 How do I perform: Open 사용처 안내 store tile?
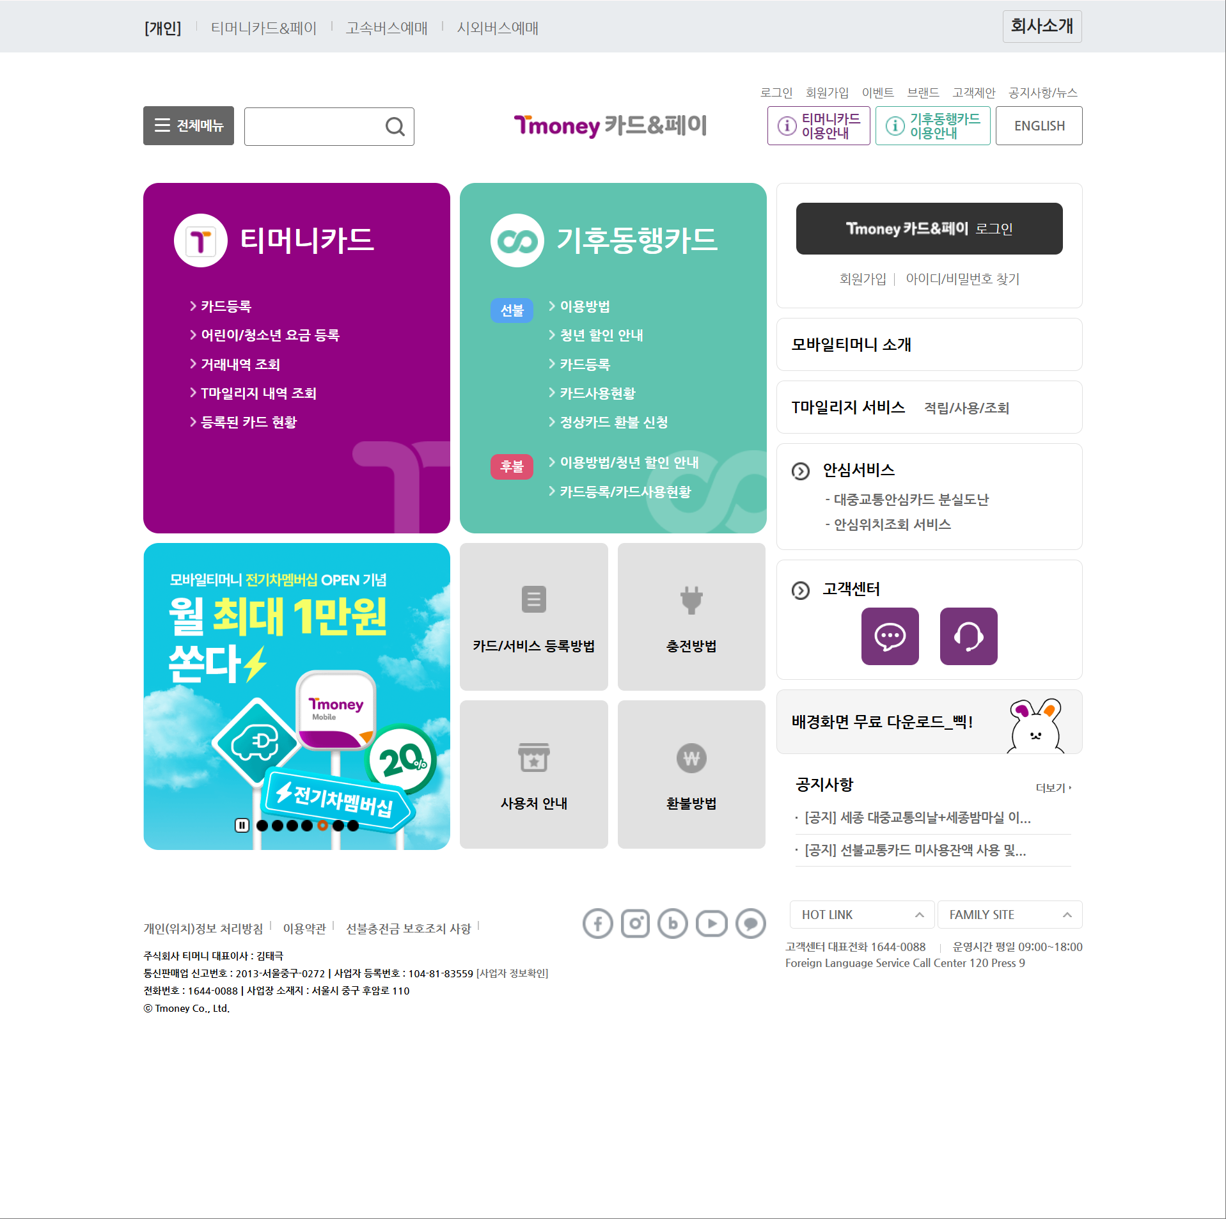(534, 775)
